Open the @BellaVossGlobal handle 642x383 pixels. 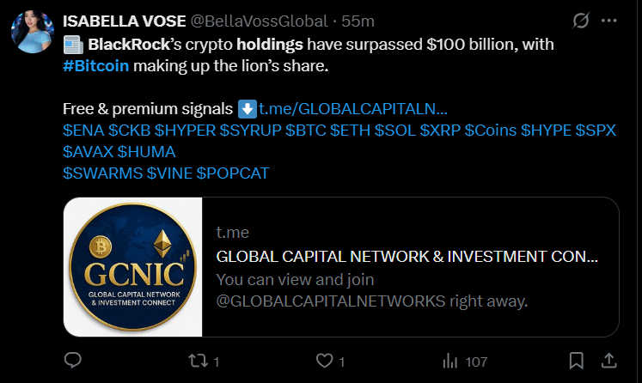click(x=260, y=21)
